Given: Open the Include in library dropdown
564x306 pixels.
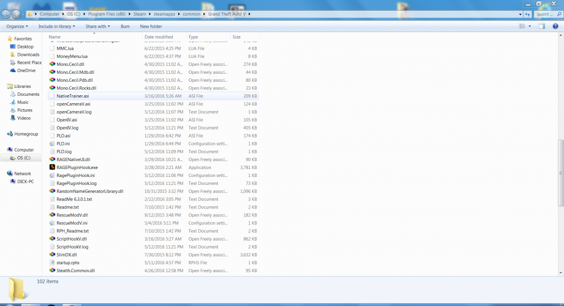Looking at the screenshot, I should [57, 26].
